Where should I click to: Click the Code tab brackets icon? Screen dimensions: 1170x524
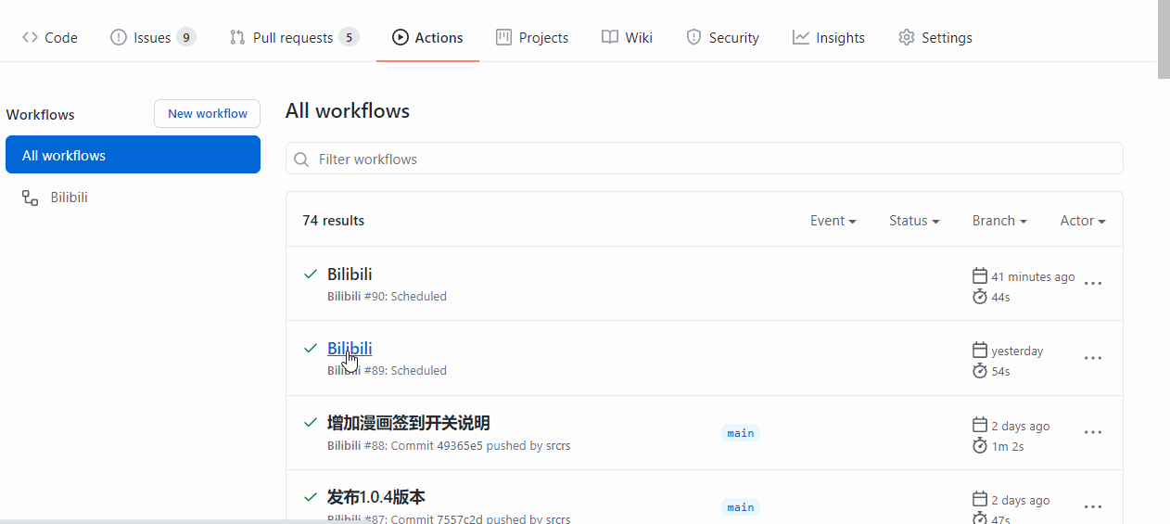(30, 38)
